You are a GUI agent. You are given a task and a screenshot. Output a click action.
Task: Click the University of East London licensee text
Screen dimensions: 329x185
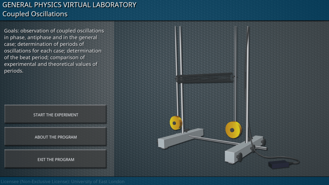63,181
